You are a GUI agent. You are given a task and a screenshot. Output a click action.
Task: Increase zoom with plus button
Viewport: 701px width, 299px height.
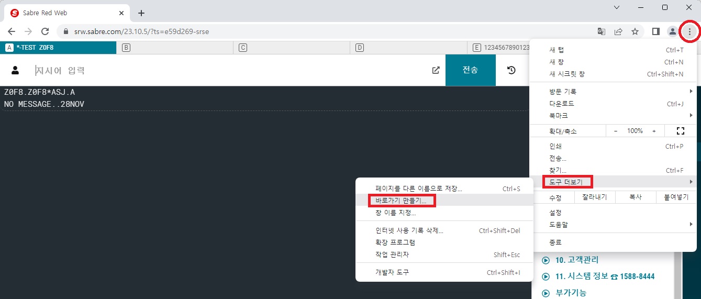point(654,131)
